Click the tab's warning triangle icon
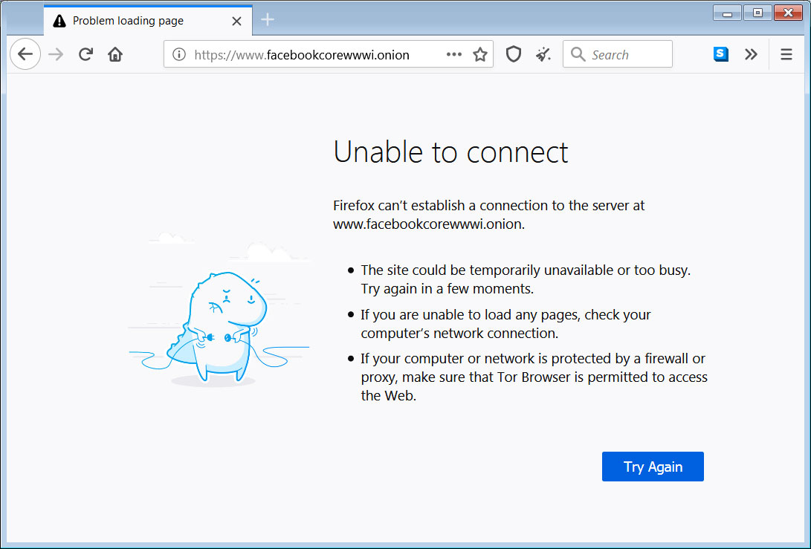The width and height of the screenshot is (811, 549). 59,21
